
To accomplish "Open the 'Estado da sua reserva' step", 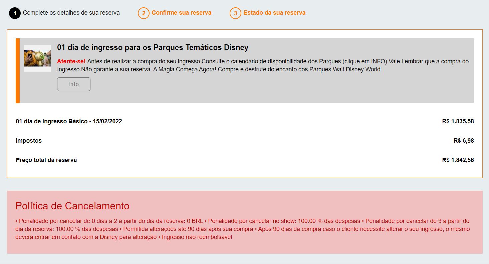I will click(274, 13).
